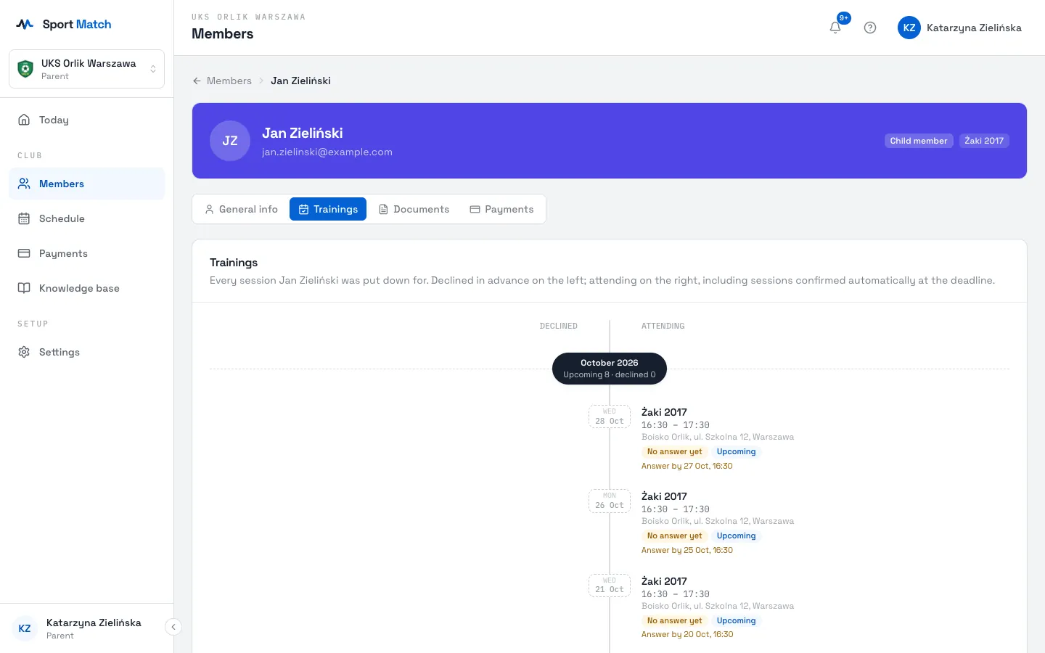Click 'Answer by 25 Oct, 16:30' deadline text
Screen dimensions: 1045x653
[687, 550]
